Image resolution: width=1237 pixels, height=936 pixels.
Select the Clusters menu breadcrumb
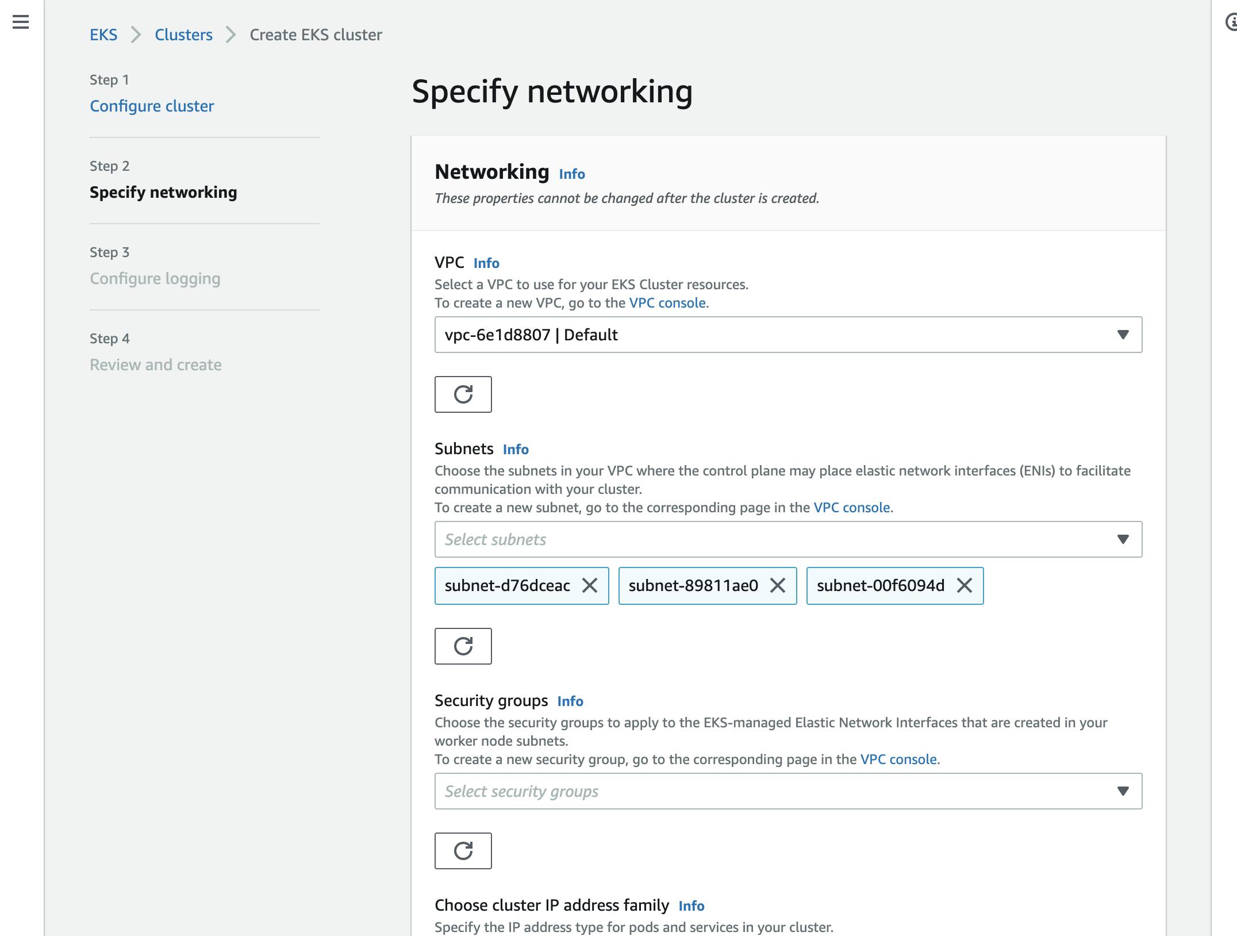[184, 34]
